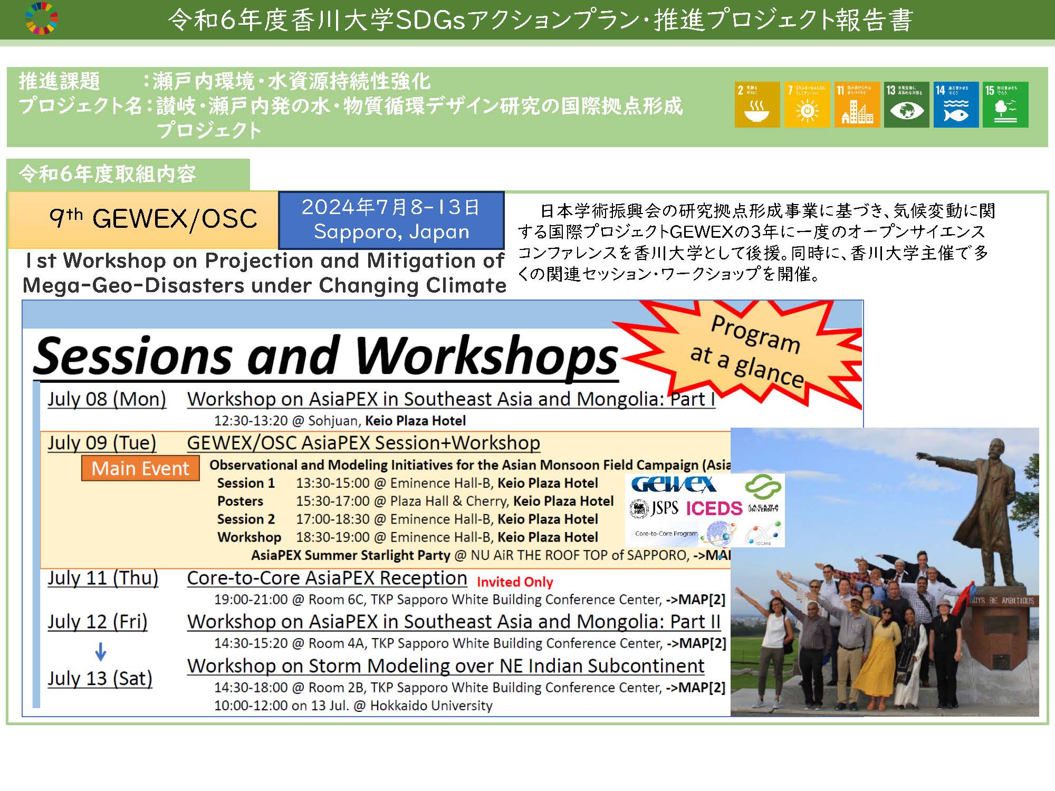1055x791 pixels.
Task: Click the ICEDS logo
Action: (714, 508)
